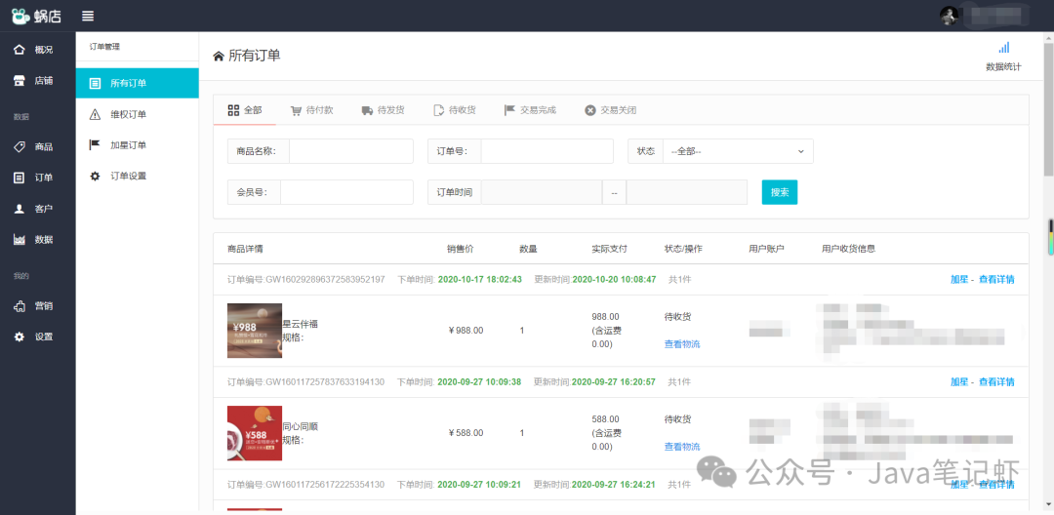Open the order start time picker field

pyautogui.click(x=541, y=192)
